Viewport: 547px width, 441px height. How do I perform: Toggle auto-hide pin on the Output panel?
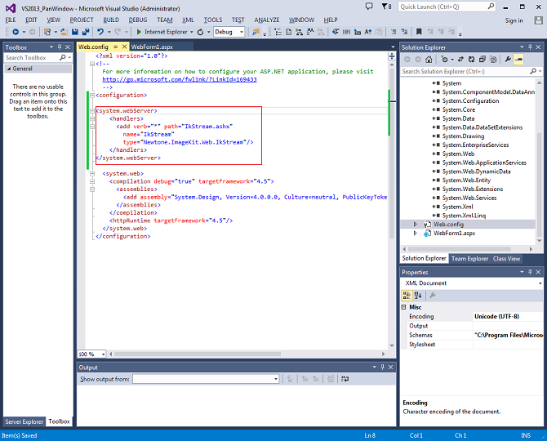coord(382,367)
